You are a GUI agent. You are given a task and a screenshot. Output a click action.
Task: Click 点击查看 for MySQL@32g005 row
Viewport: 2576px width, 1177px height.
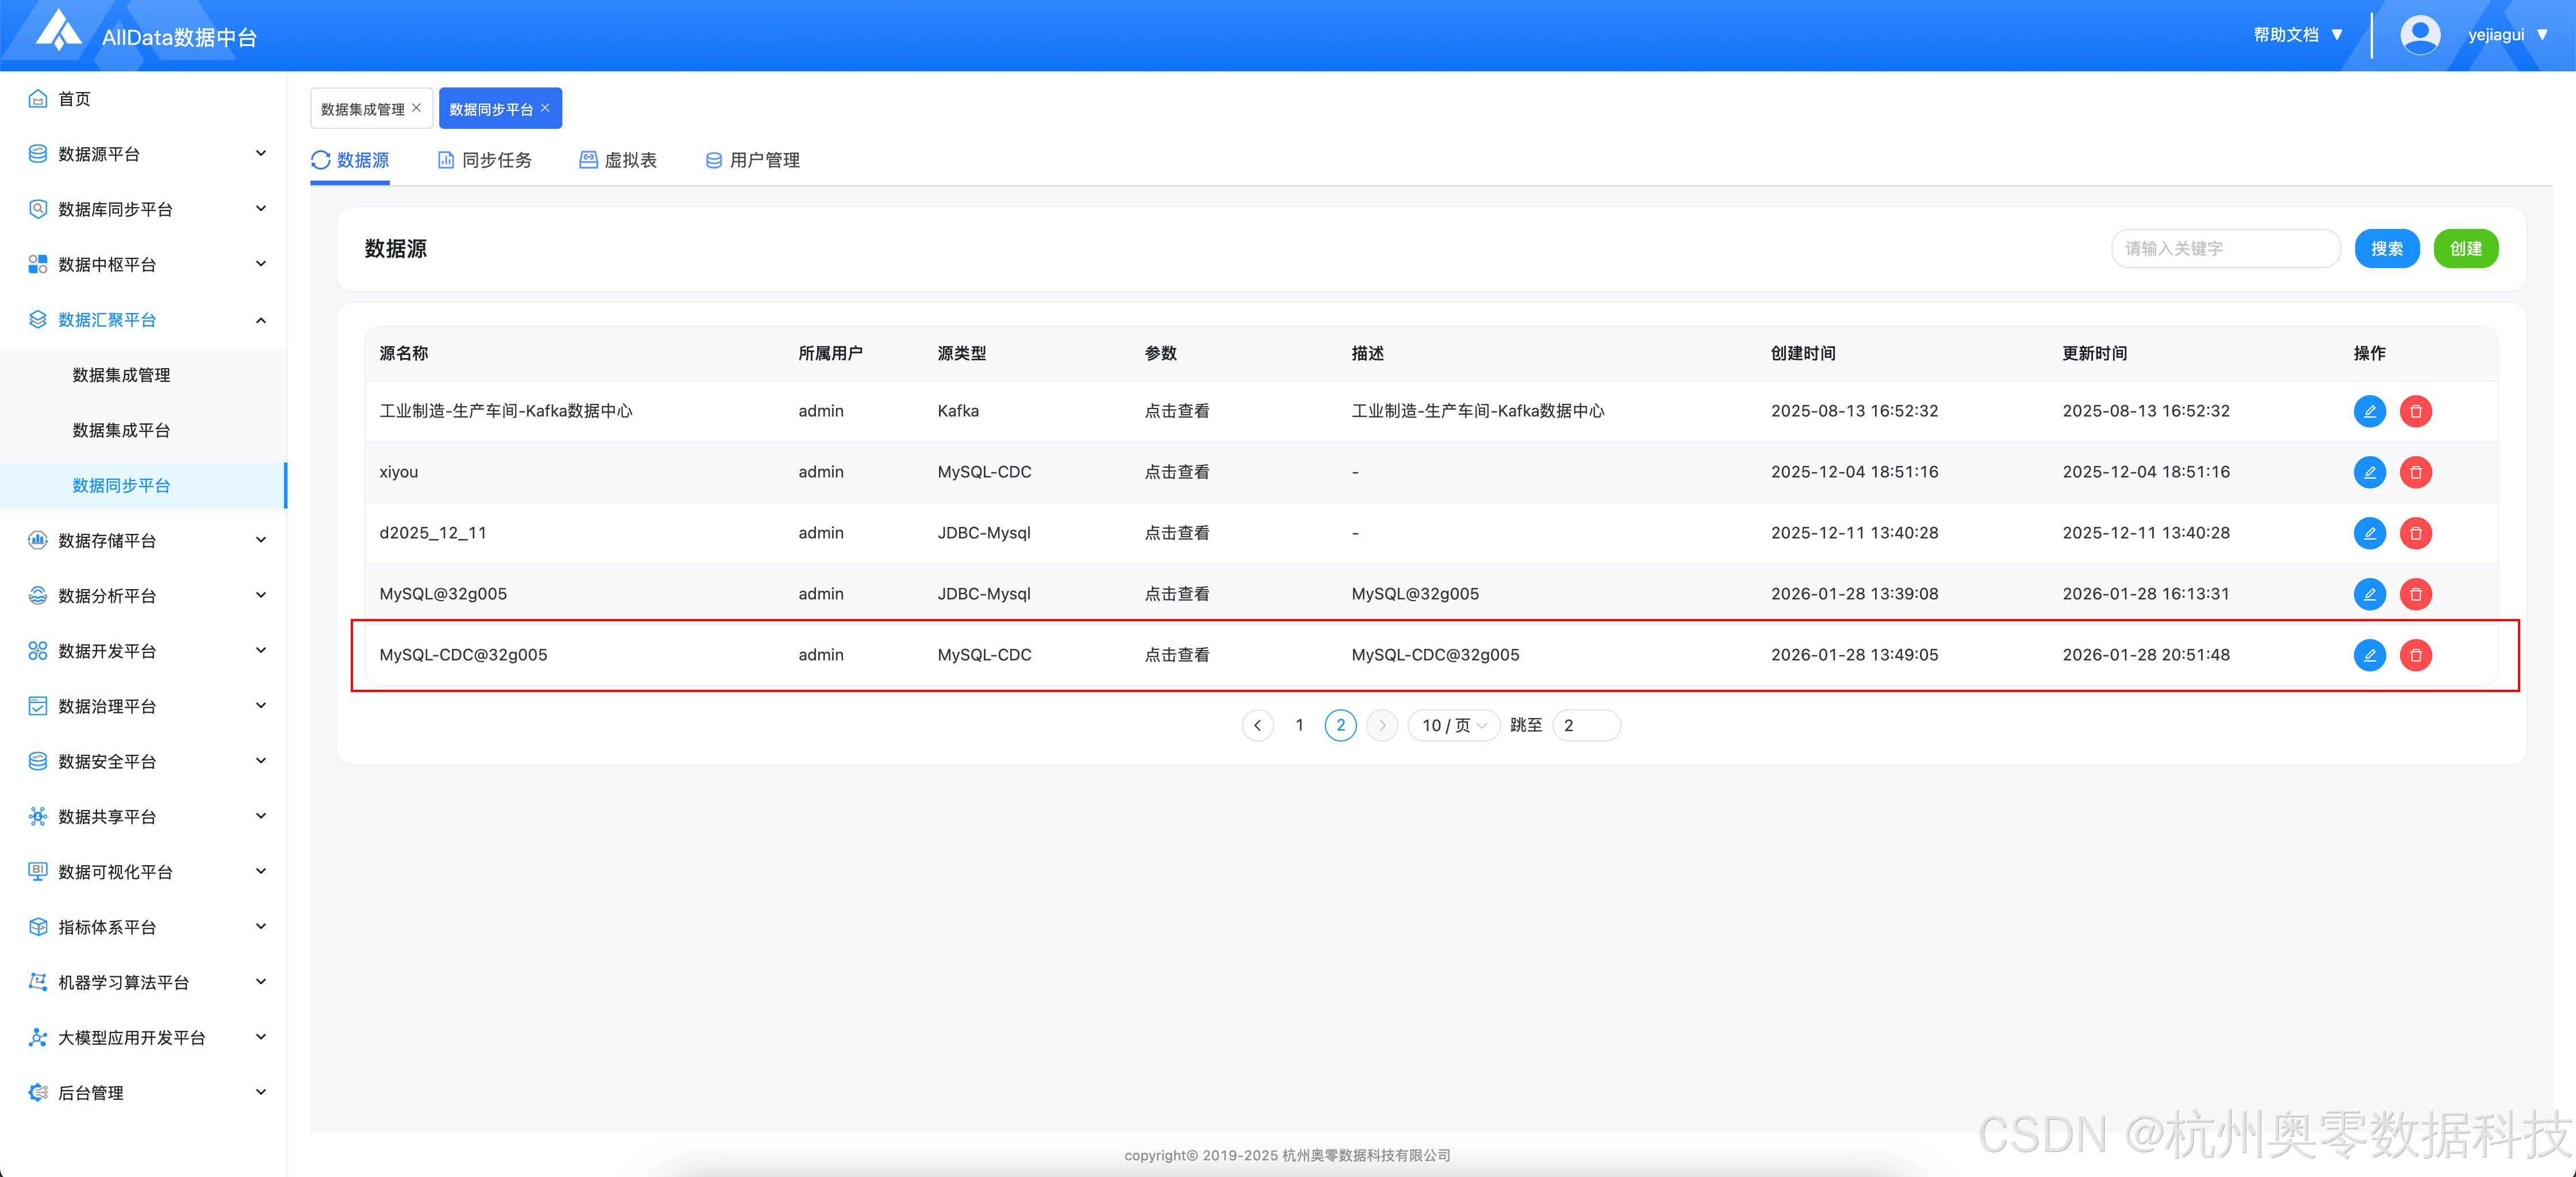(1176, 594)
